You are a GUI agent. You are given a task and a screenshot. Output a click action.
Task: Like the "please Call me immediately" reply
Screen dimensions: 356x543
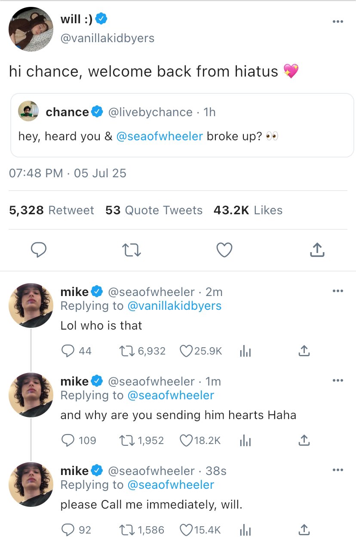pyautogui.click(x=186, y=530)
